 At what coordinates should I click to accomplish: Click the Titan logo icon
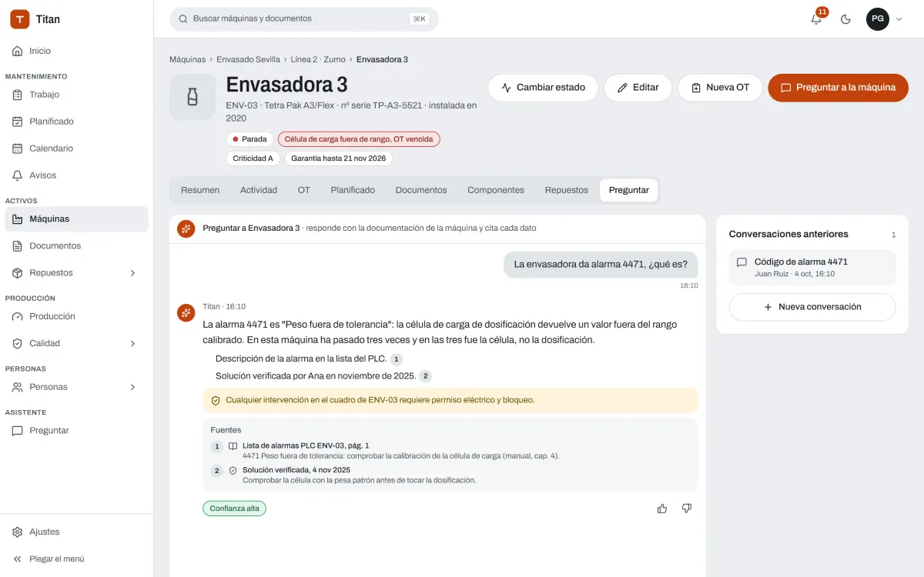(x=20, y=19)
